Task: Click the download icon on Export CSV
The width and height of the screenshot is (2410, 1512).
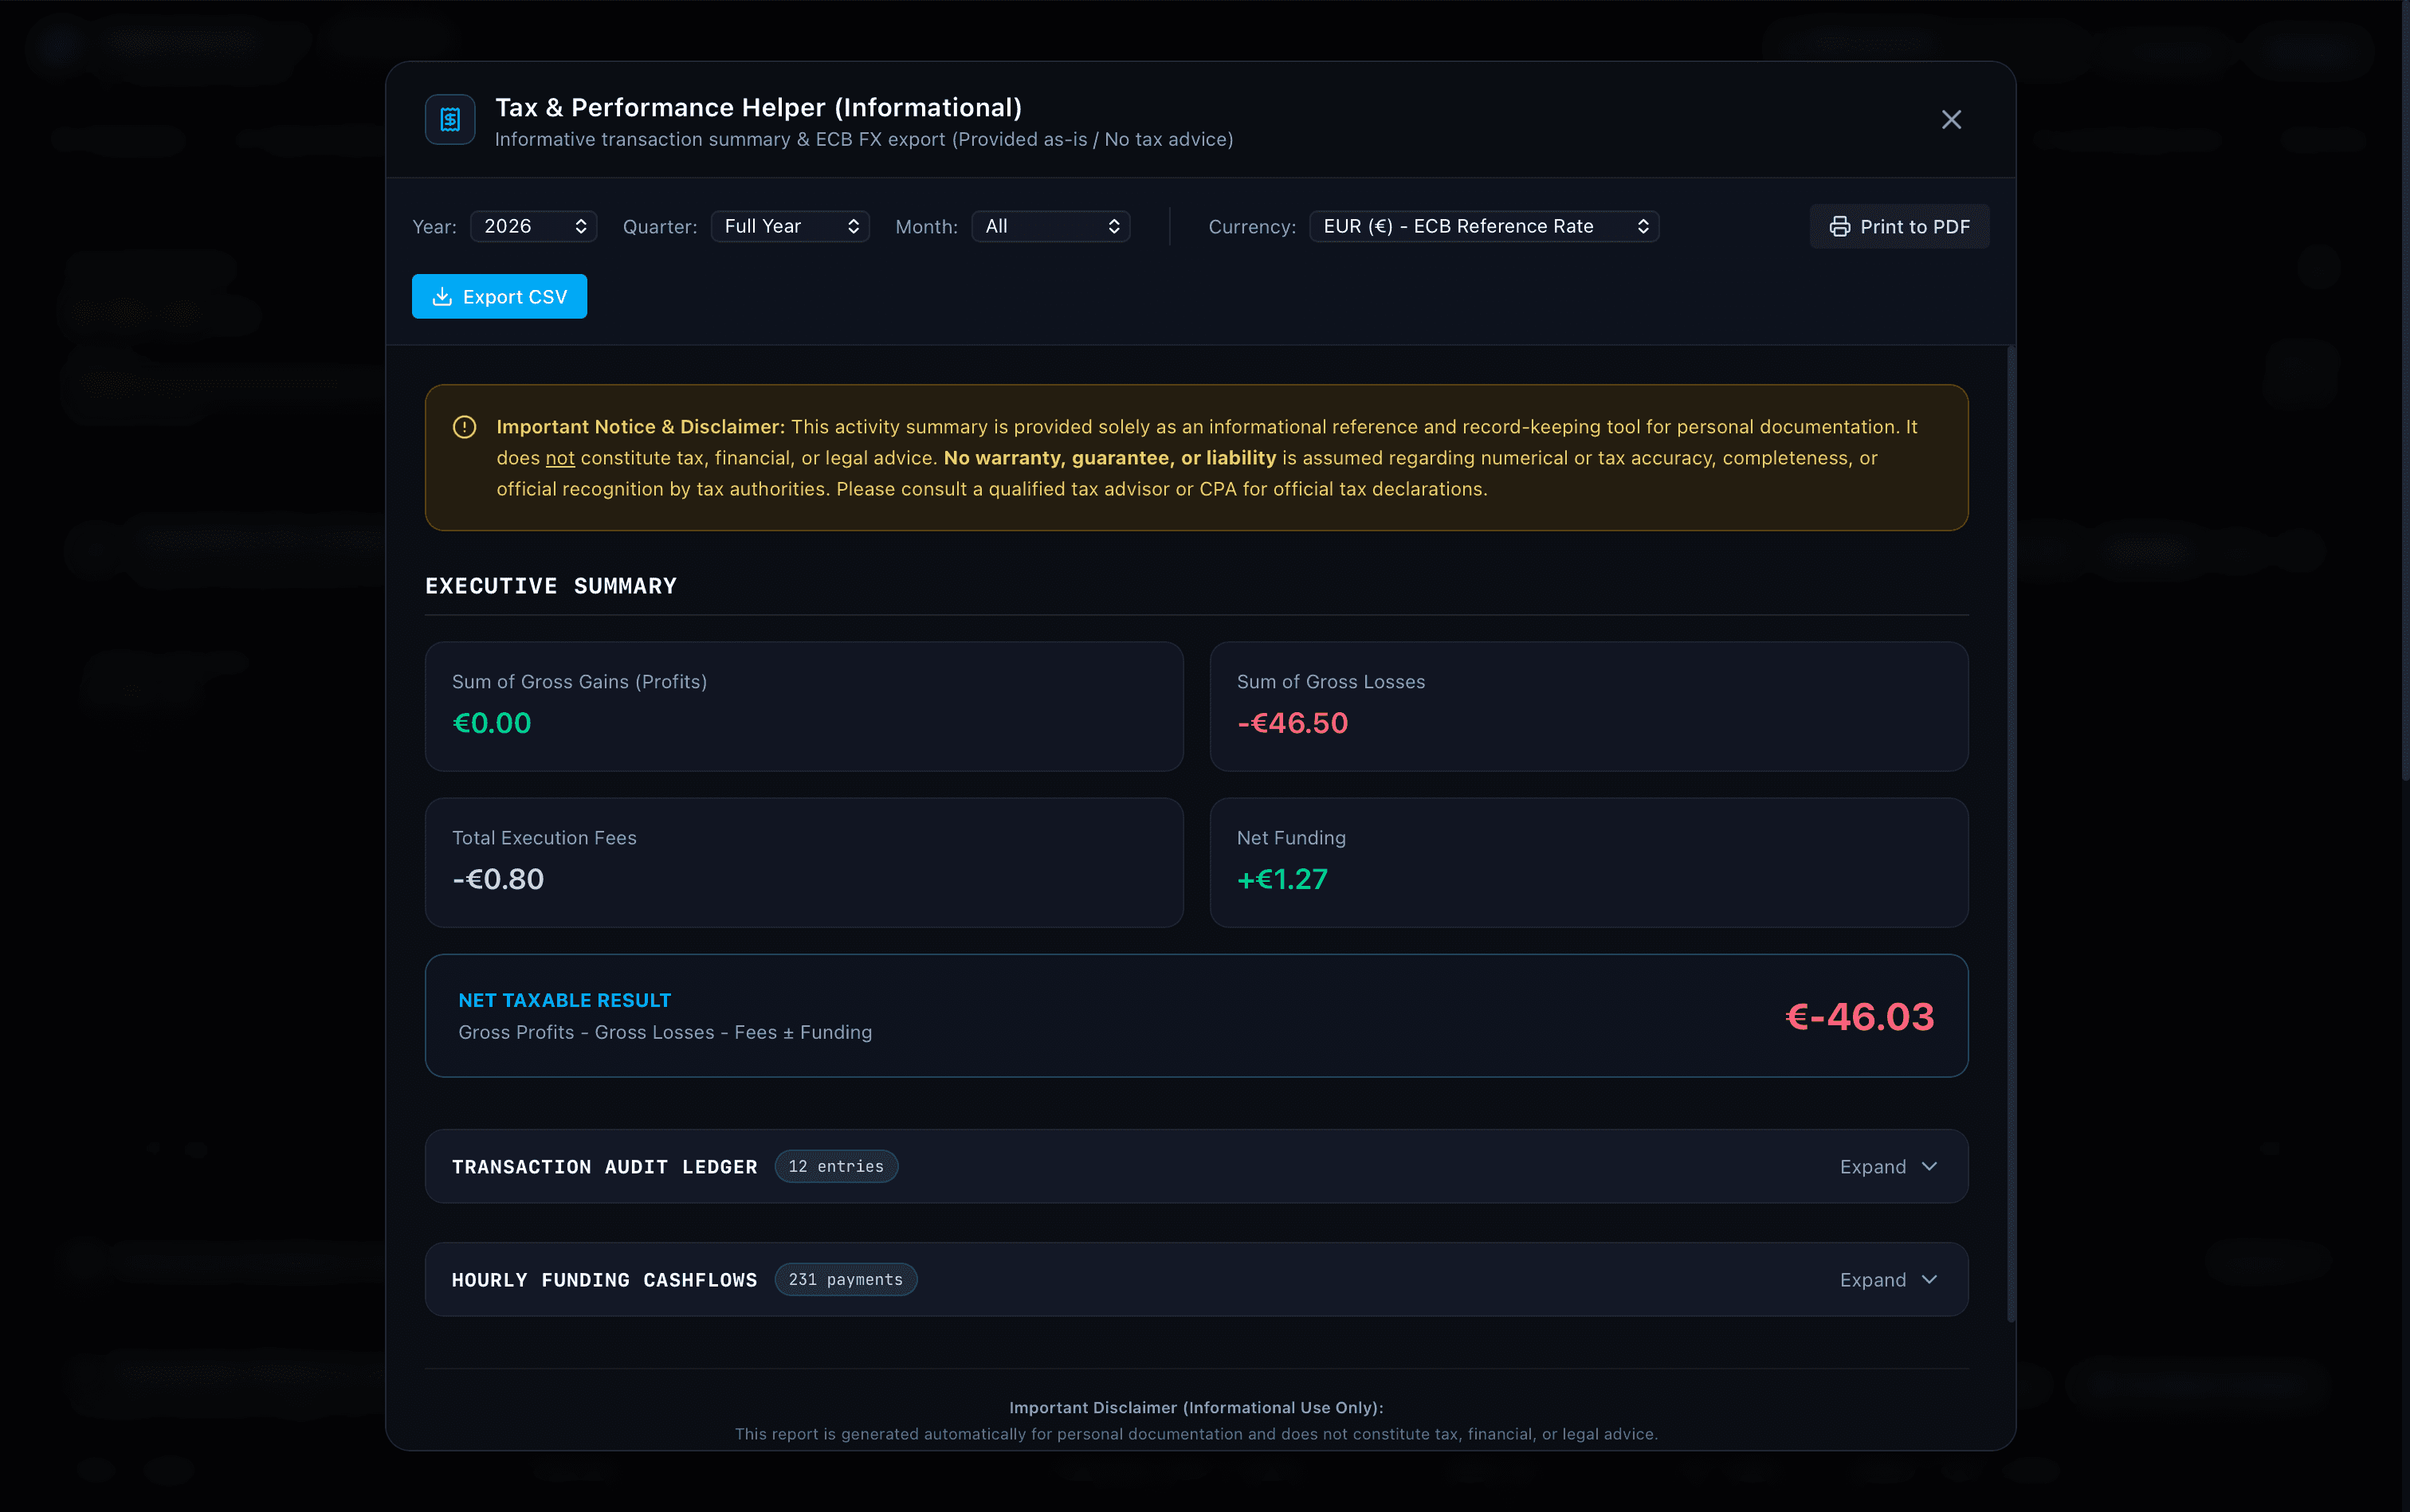Action: 442,297
